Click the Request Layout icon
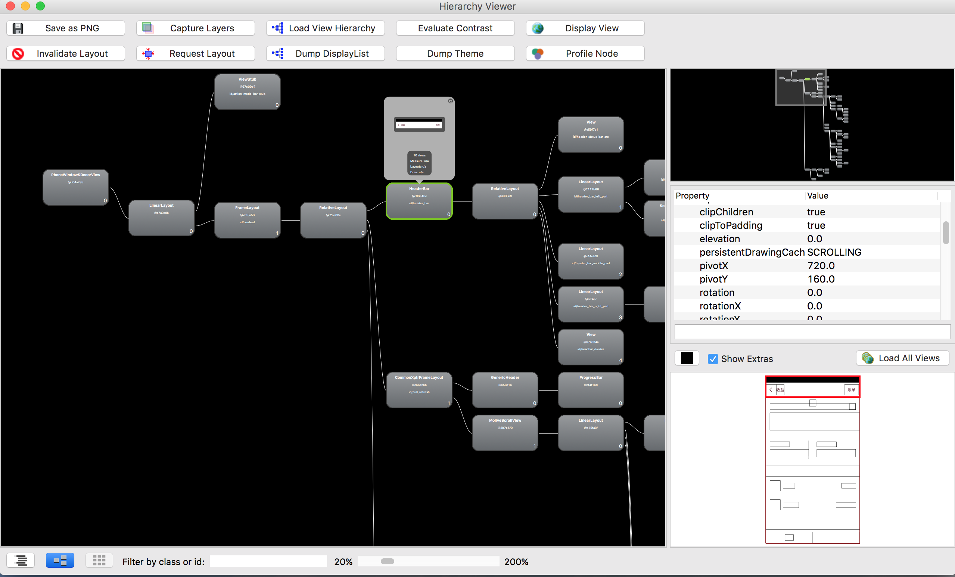The width and height of the screenshot is (955, 577). click(x=148, y=53)
